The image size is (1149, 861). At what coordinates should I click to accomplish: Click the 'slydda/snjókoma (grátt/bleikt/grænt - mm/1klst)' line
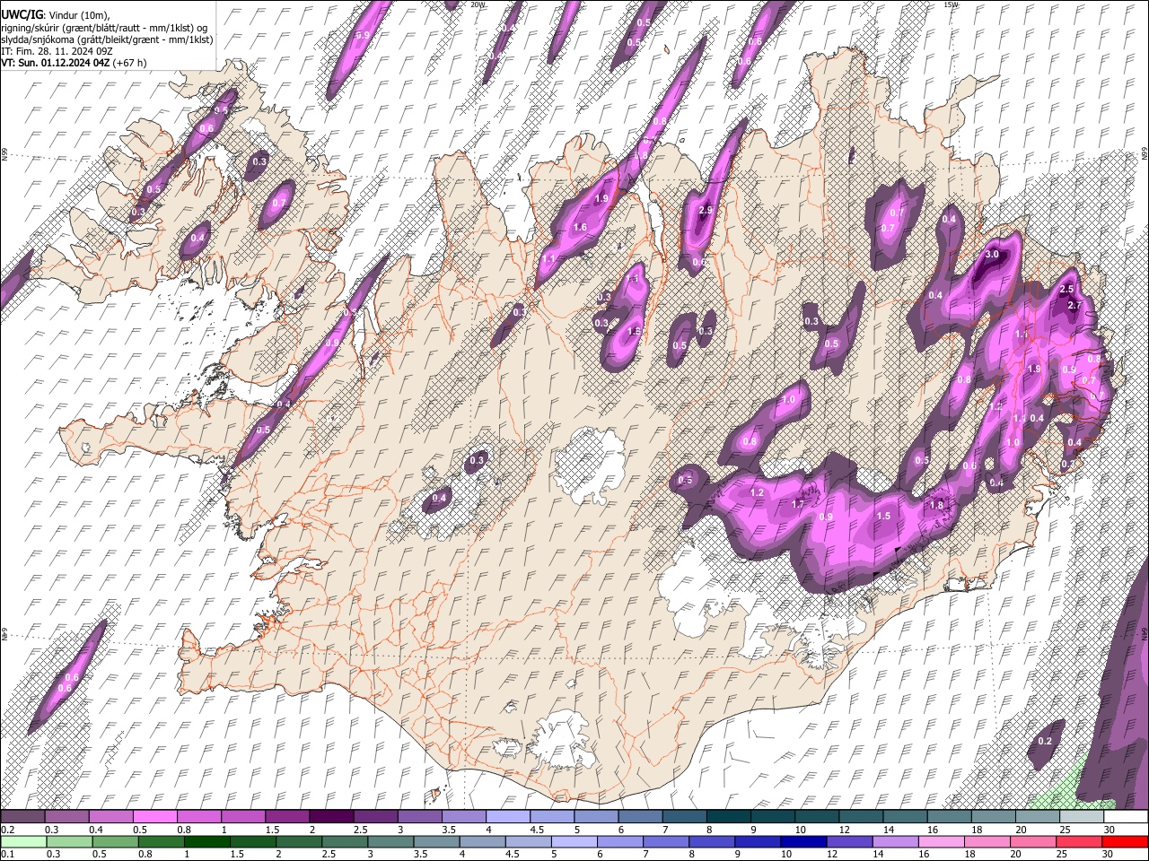pyautogui.click(x=107, y=39)
